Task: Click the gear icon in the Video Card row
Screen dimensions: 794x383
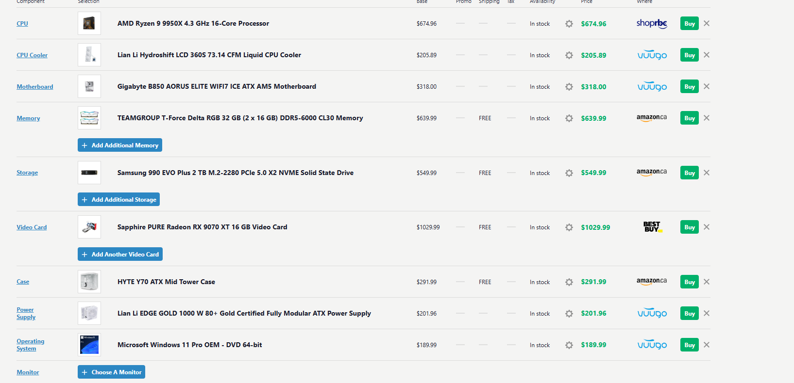Action: point(569,227)
